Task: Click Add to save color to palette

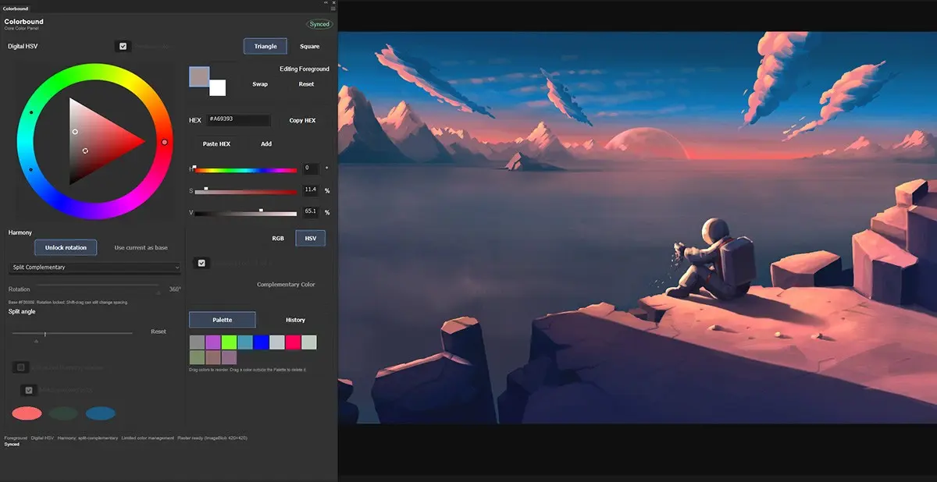Action: coord(266,144)
